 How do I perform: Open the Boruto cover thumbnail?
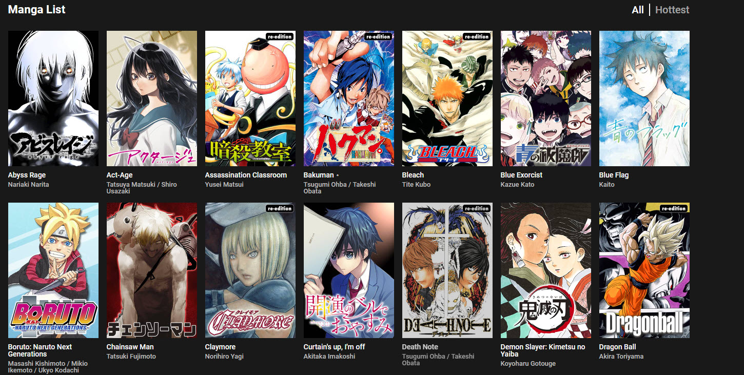point(53,270)
